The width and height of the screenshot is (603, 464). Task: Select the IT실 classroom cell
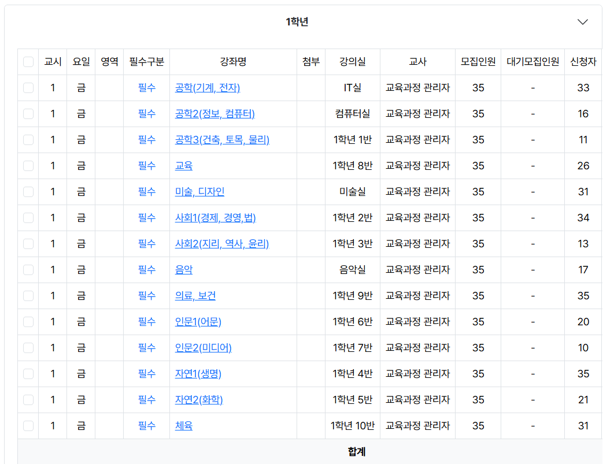[x=352, y=88]
